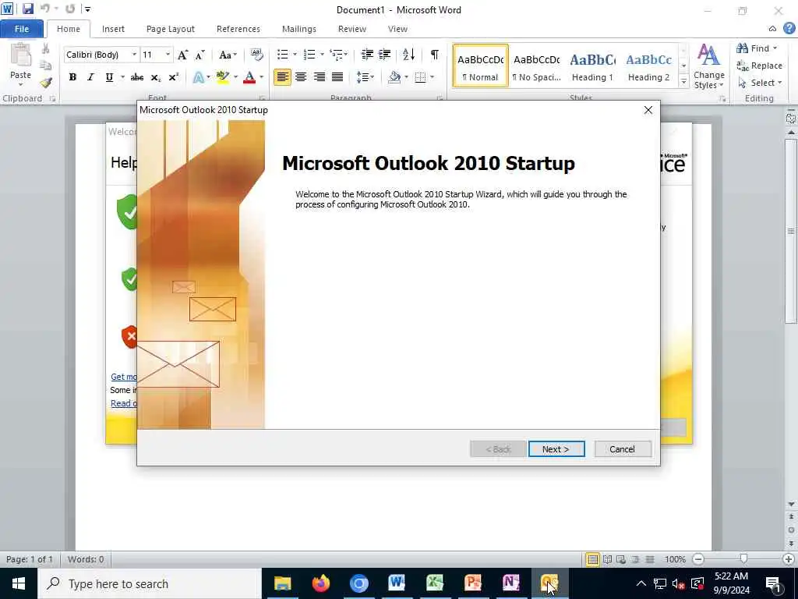Click the taskbar search box
798x599 pixels.
coord(150,583)
